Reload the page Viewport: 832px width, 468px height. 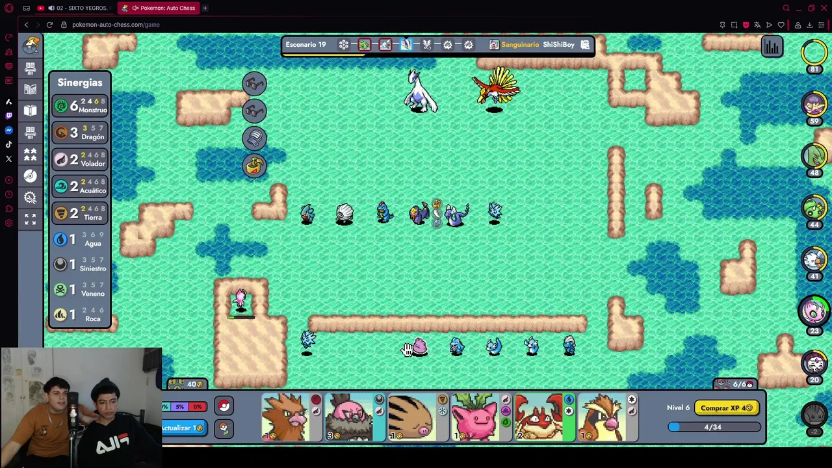(x=49, y=25)
